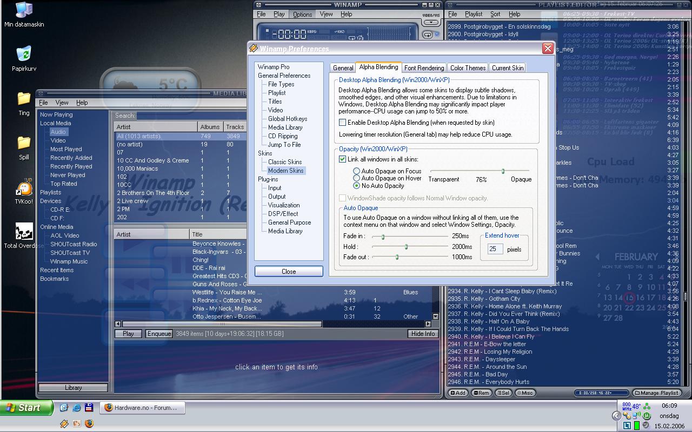
Task: Click Close button in Winamp Preferences
Action: click(289, 271)
